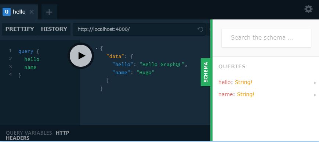Open the QUERY VARIABLES tab

(29, 133)
